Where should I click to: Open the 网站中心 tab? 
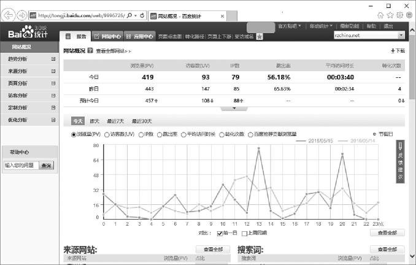pyautogui.click(x=107, y=36)
